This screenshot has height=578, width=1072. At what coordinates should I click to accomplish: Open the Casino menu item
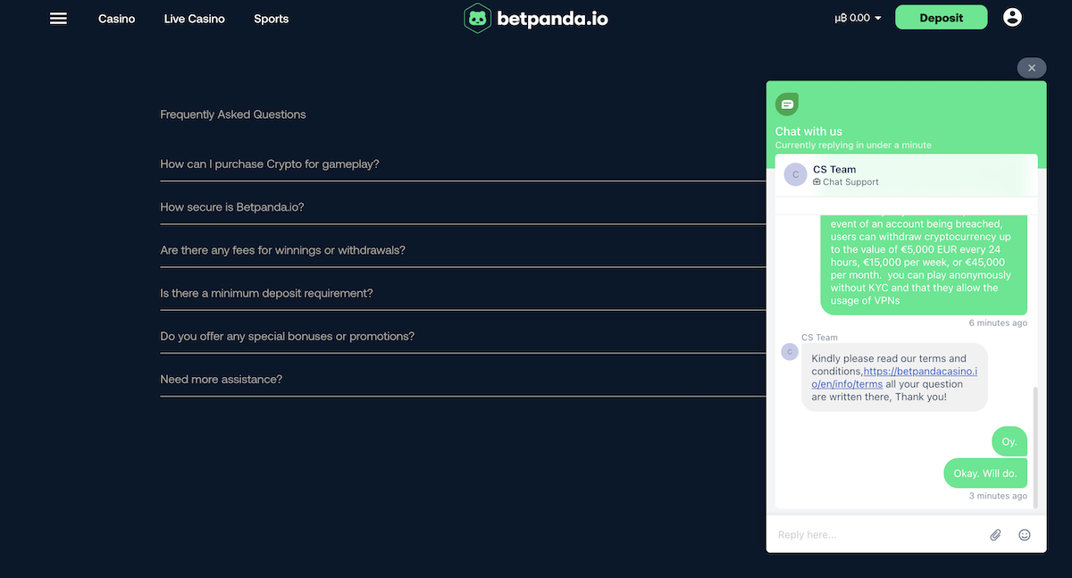point(116,18)
